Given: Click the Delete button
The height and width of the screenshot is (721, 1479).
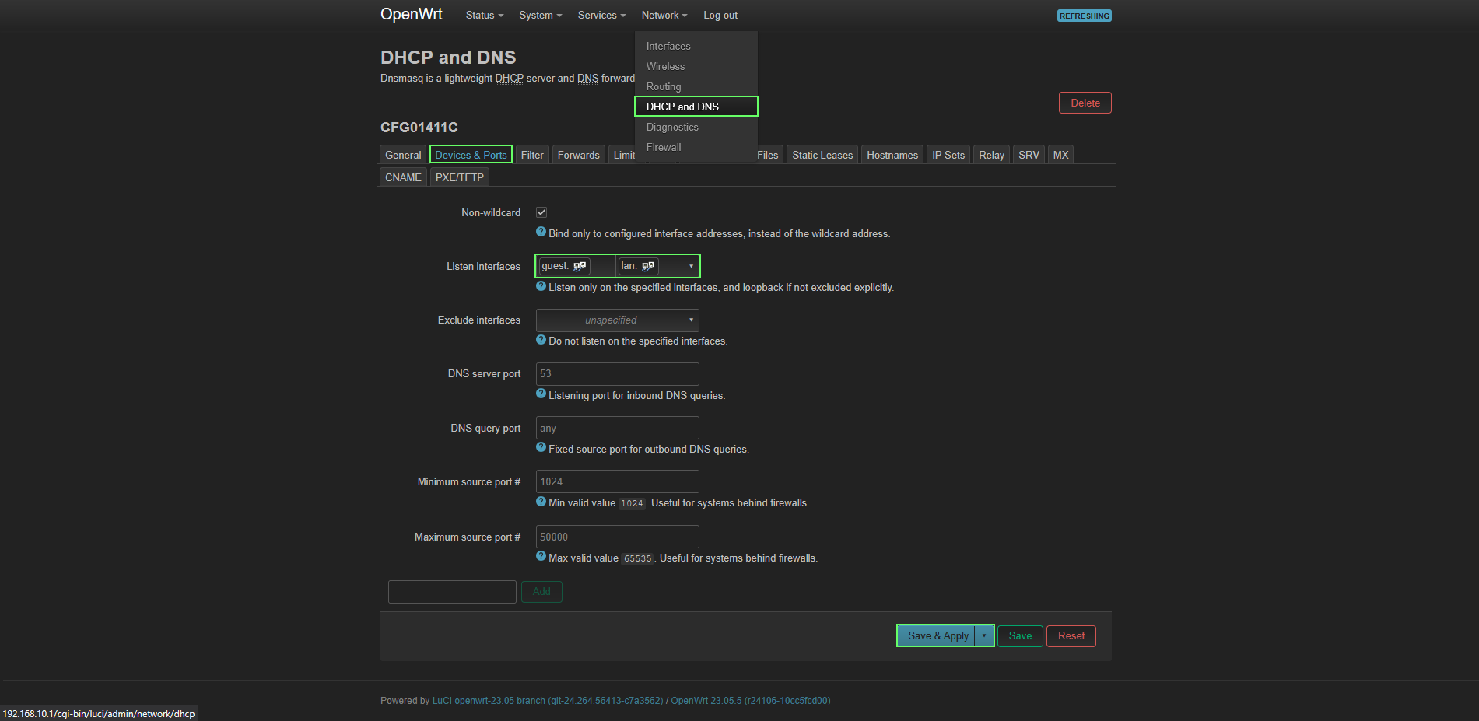Looking at the screenshot, I should coord(1085,103).
